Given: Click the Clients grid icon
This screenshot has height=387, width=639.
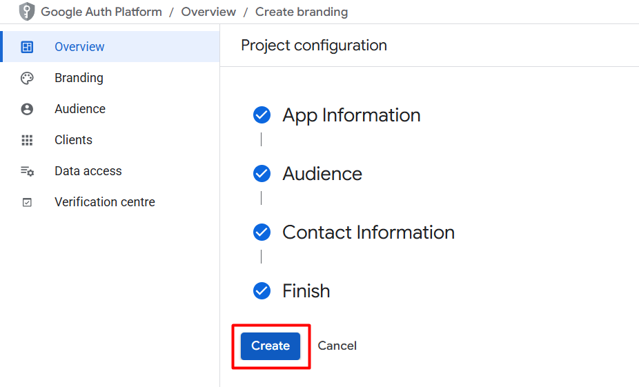Looking at the screenshot, I should coord(27,140).
